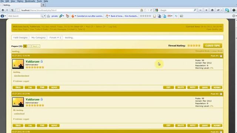Rate thread with the fifth star
Image resolution: width=237 pixels, height=133 pixels.
click(x=199, y=45)
